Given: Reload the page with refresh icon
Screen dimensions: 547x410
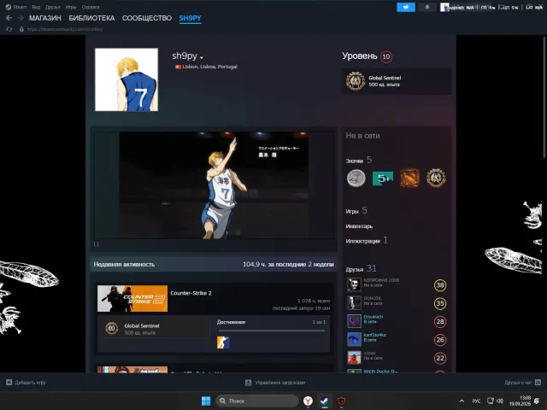Looking at the screenshot, I should (9, 29).
